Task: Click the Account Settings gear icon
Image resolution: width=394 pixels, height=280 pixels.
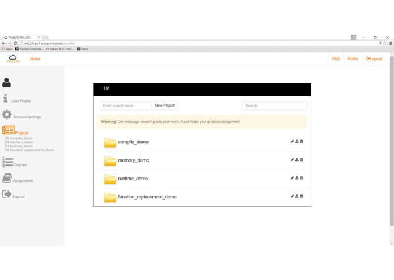Action: click(x=7, y=114)
